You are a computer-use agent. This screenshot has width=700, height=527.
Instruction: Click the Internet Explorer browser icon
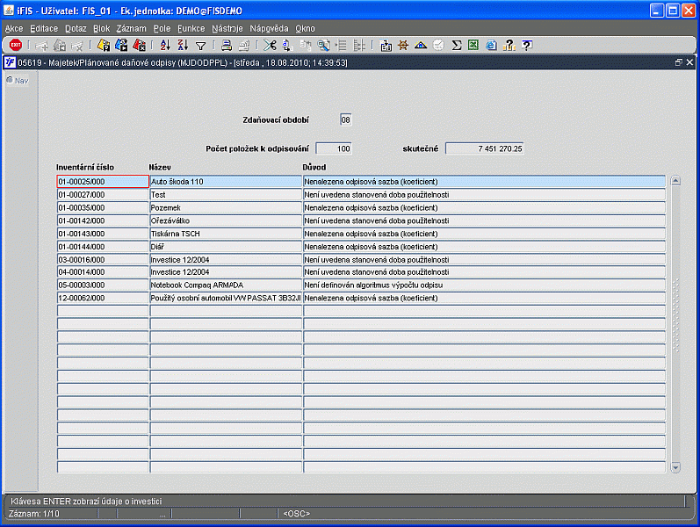492,45
